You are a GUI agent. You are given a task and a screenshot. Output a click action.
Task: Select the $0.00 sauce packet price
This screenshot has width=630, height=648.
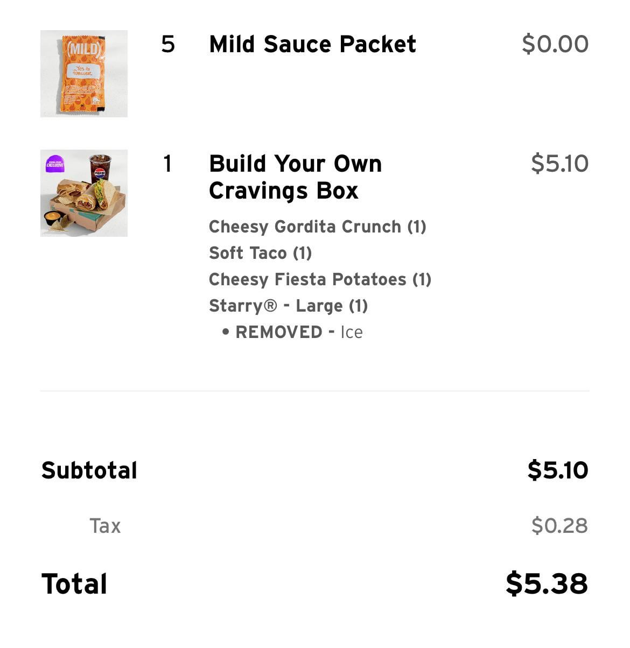pyautogui.click(x=555, y=44)
